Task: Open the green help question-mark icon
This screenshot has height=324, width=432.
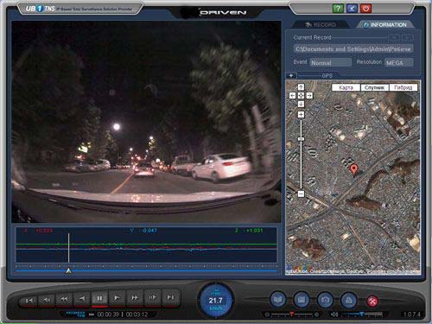Action: coord(338,8)
